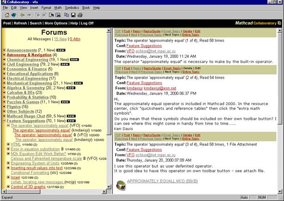The height and width of the screenshot is (201, 284).
Task: Click the yellow Back arrow icon
Action: point(23,15)
